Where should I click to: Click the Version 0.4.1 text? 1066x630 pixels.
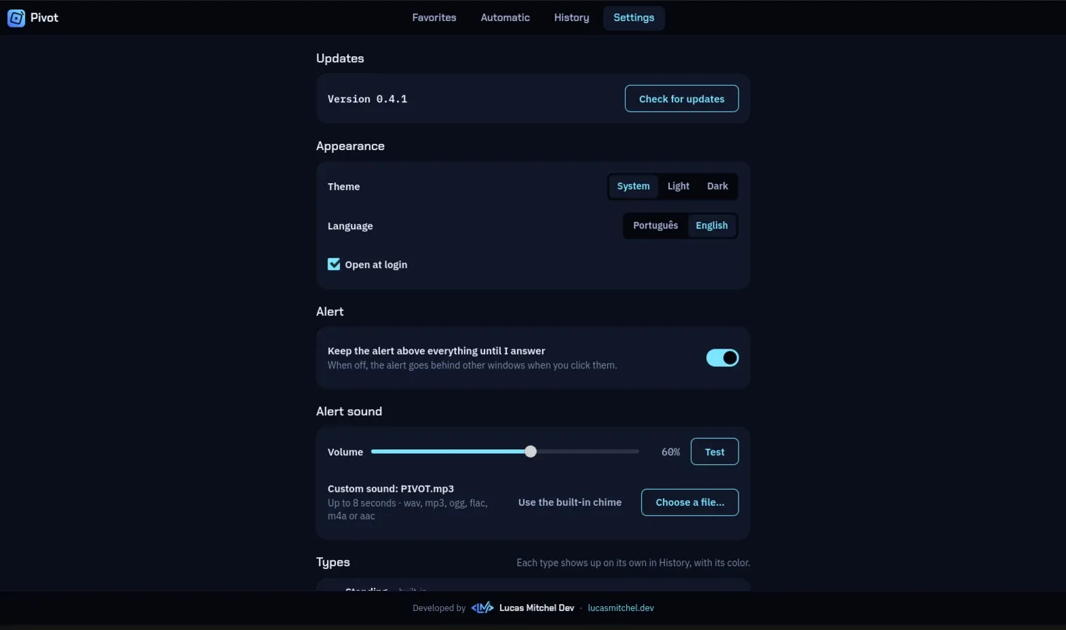(367, 99)
